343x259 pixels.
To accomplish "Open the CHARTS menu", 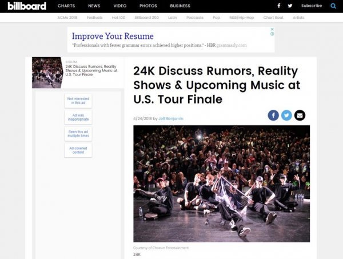I will coord(66,6).
